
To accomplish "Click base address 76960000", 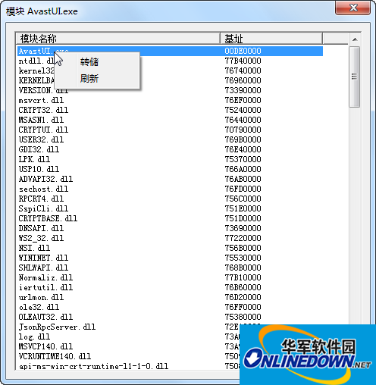I will 243,80.
